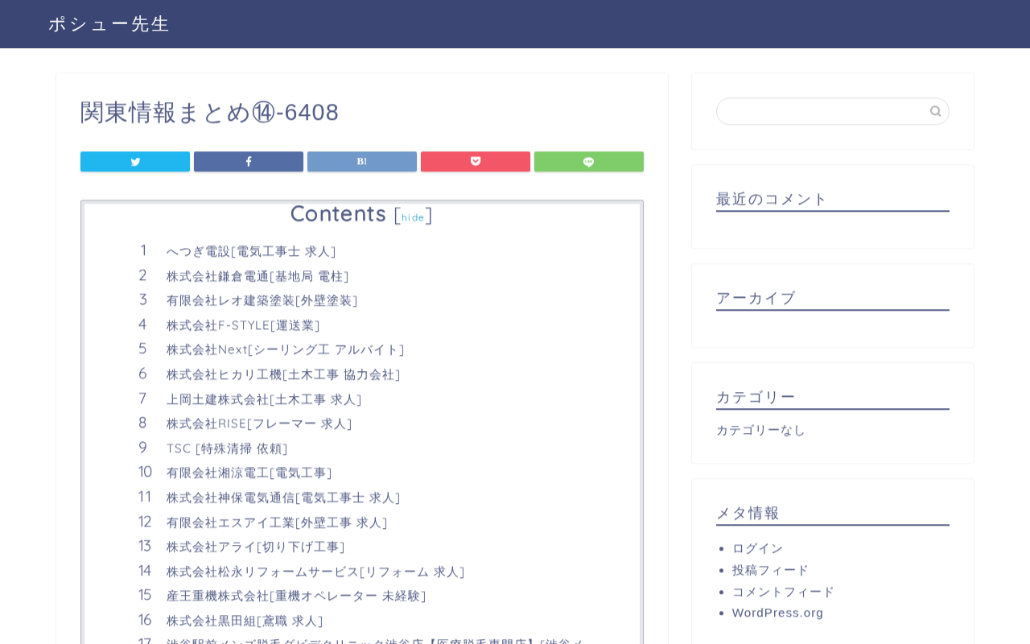The image size is (1030, 644).
Task: Visit the WordPress.org link
Action: [x=777, y=613]
